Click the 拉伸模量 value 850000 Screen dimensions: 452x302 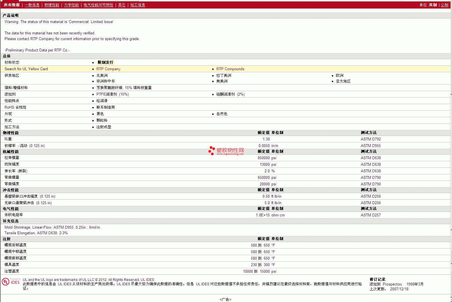(x=264, y=158)
